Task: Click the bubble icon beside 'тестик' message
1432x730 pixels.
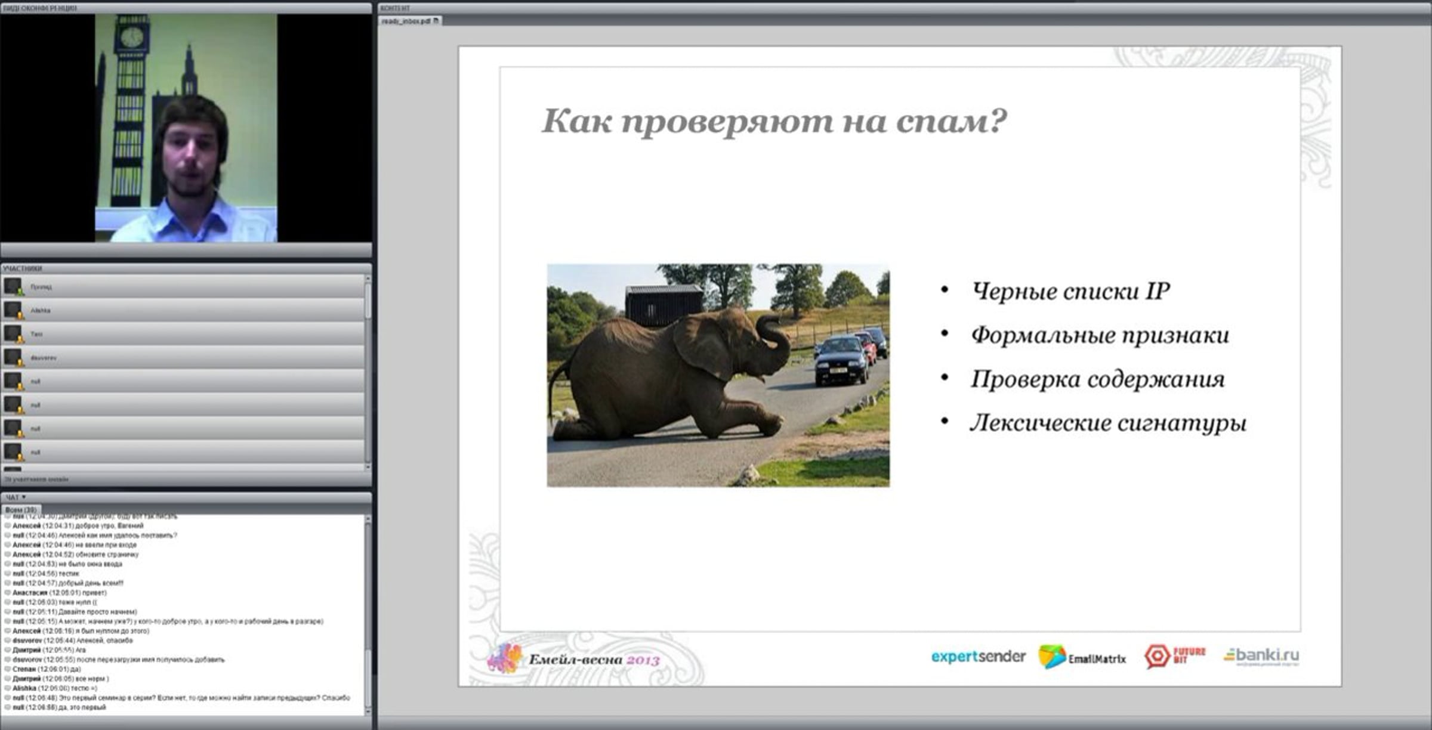Action: [x=8, y=574]
